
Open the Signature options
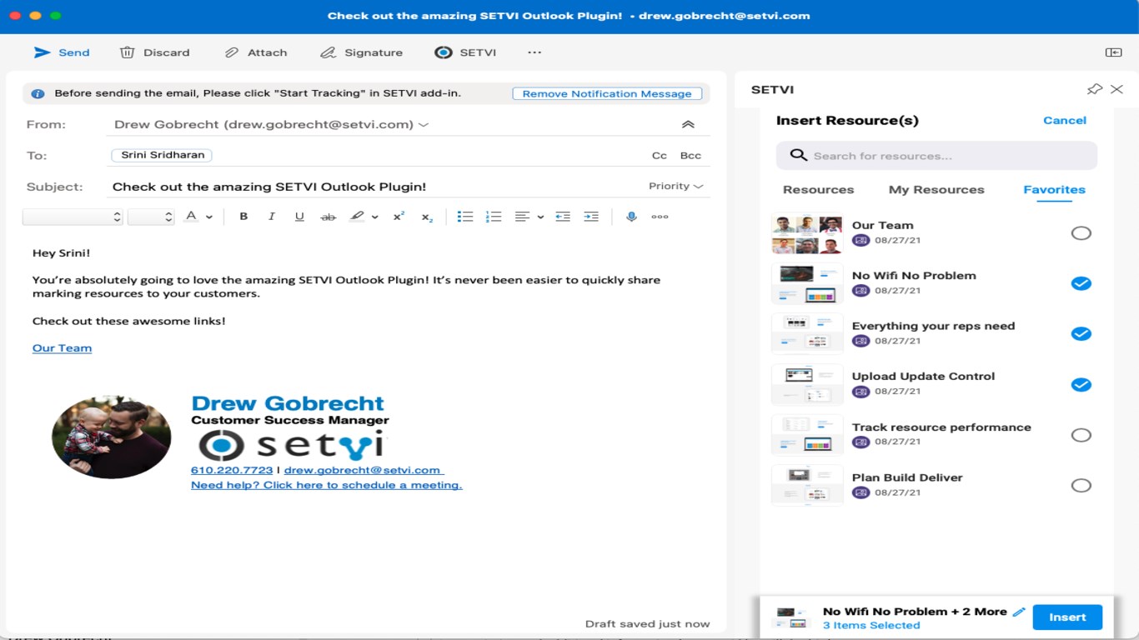361,52
